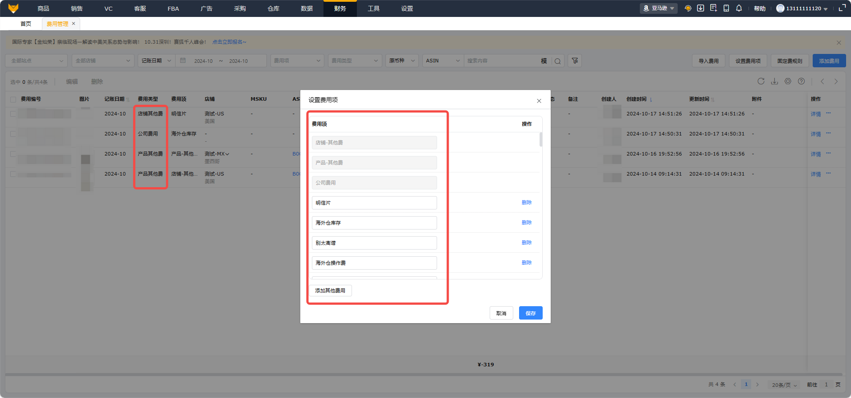Select the checkbox for the 店铺其他费 明信片 row

13,114
